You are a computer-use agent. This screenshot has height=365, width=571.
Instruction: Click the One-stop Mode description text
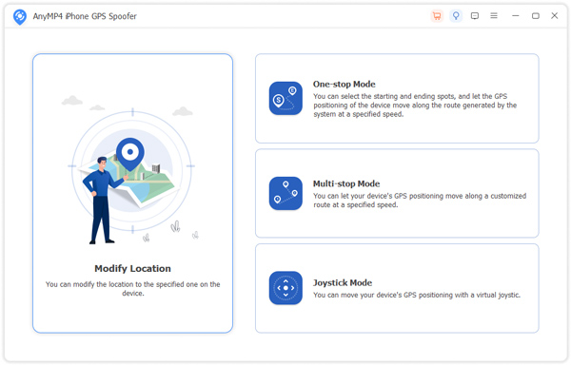415,106
